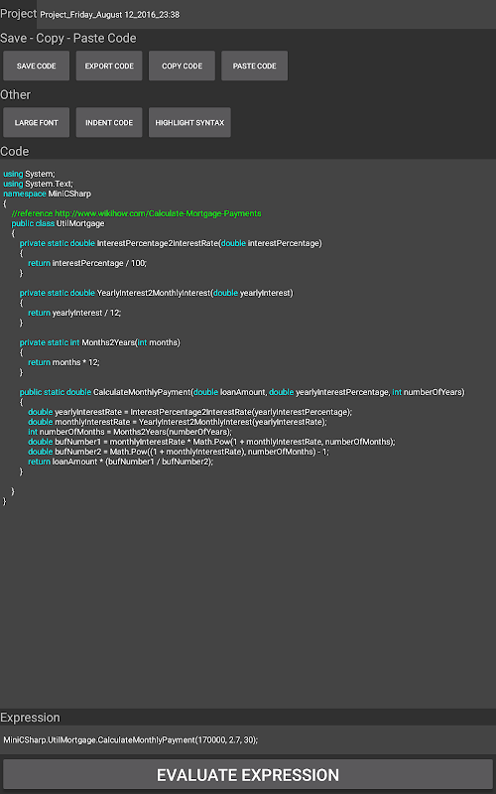Click 'using System.Text;' line
Image resolution: width=496 pixels, height=794 pixels.
[38, 184]
